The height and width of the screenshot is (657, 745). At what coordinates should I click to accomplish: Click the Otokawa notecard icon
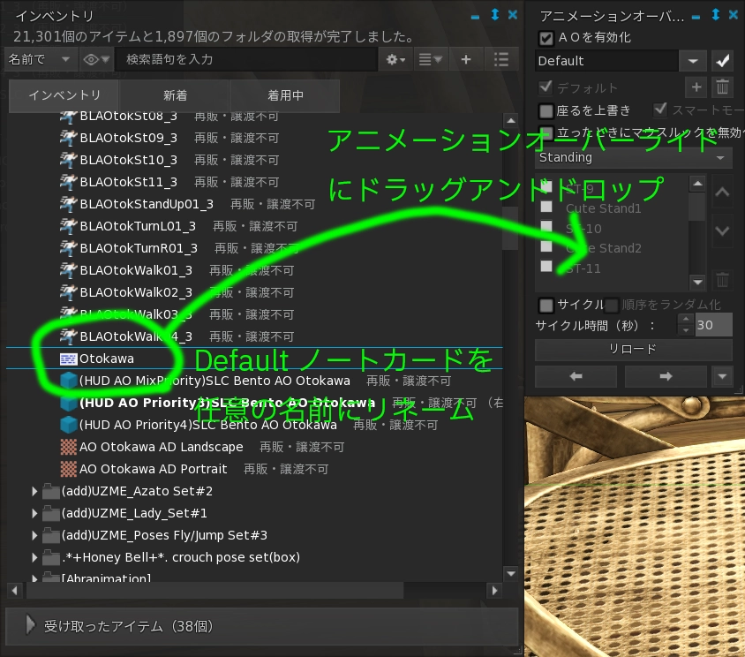pyautogui.click(x=69, y=359)
